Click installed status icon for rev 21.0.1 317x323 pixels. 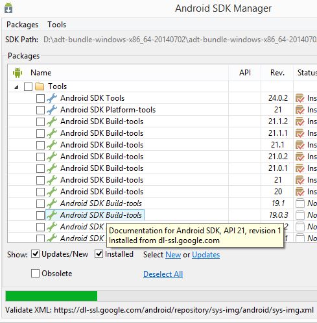coord(300,168)
